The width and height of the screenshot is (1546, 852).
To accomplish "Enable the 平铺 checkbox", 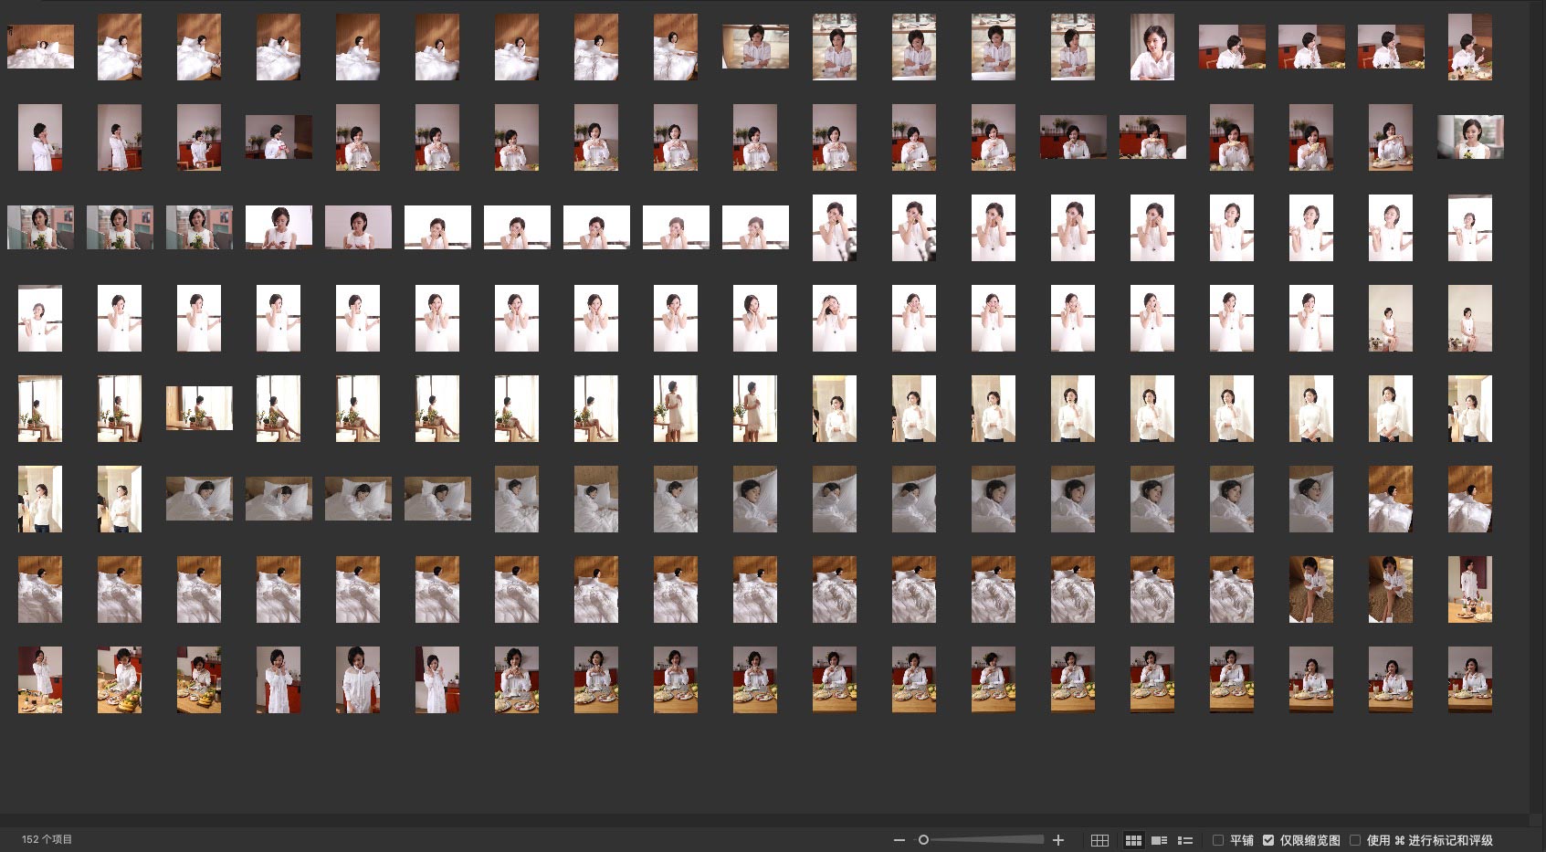I will tap(1218, 840).
